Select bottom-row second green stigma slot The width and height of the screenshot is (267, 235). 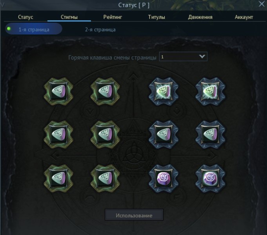coord(105,178)
